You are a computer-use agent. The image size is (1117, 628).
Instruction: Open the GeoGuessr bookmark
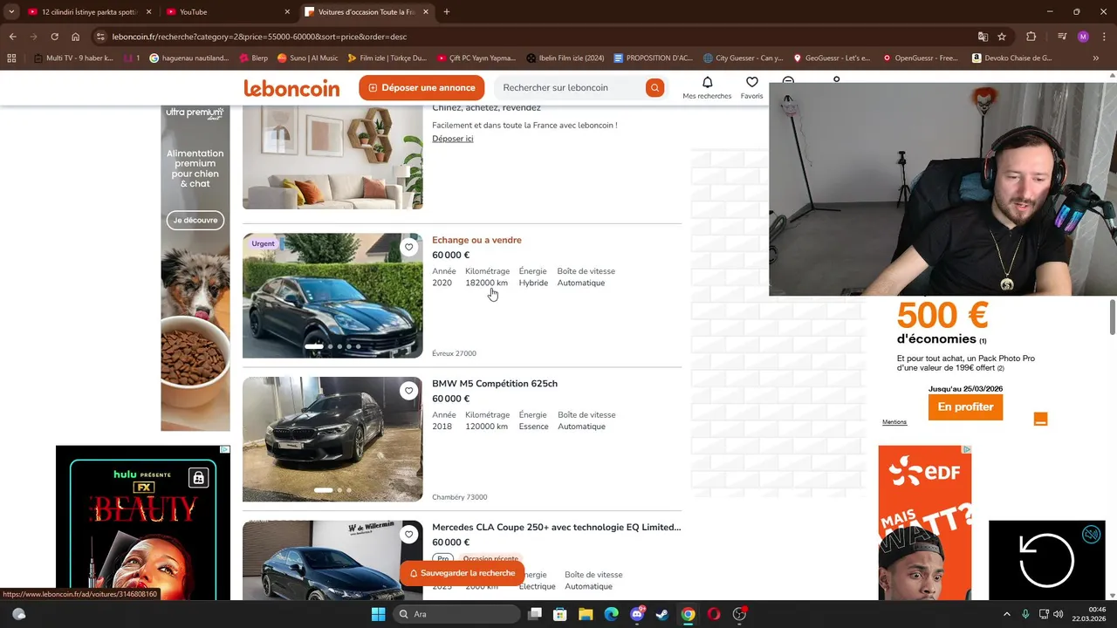[831, 58]
